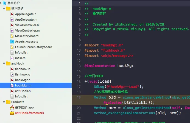This screenshot has height=123, width=190.
Task: Click the fishhook.h header icon
Action: (x=12, y=69)
